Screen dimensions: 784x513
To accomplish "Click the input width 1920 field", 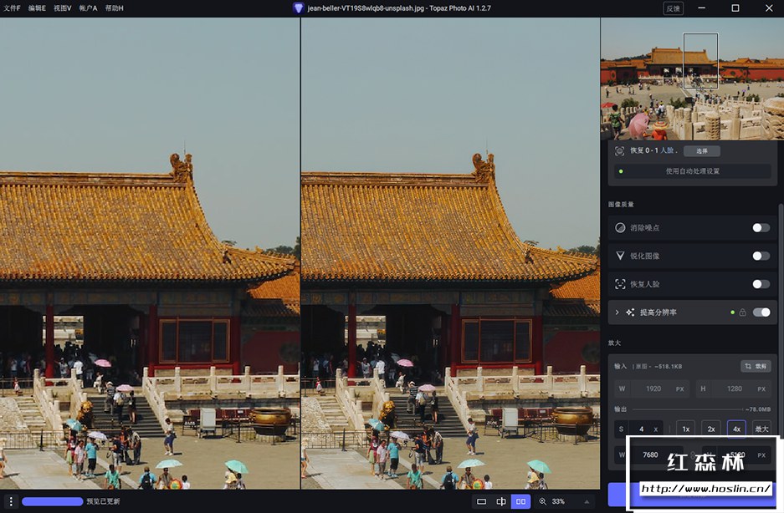I will pyautogui.click(x=653, y=389).
